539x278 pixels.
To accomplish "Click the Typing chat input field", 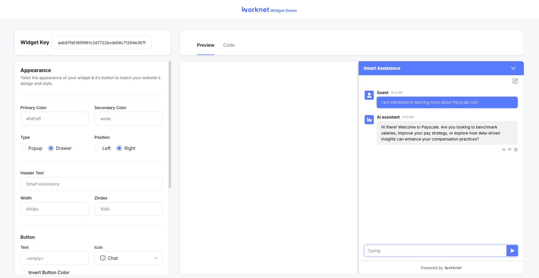I will point(435,251).
